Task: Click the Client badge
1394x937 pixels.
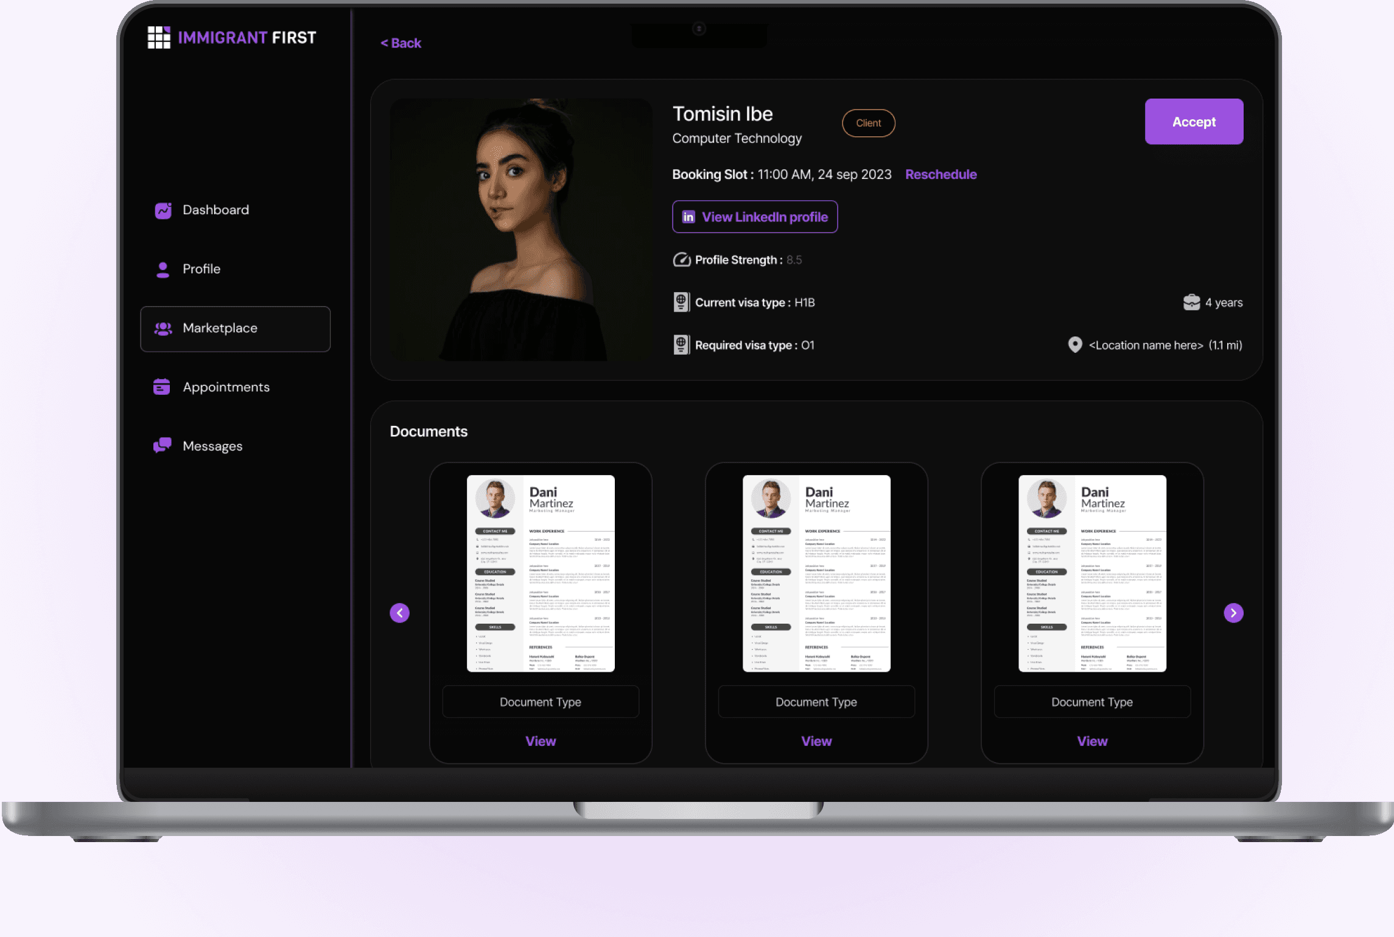Action: 868,124
